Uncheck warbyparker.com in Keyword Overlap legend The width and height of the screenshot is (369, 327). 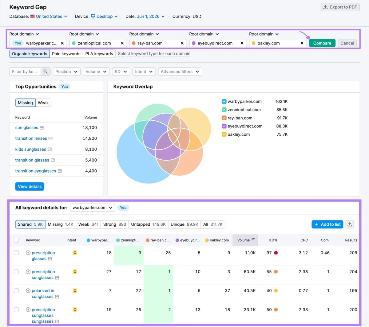(224, 102)
